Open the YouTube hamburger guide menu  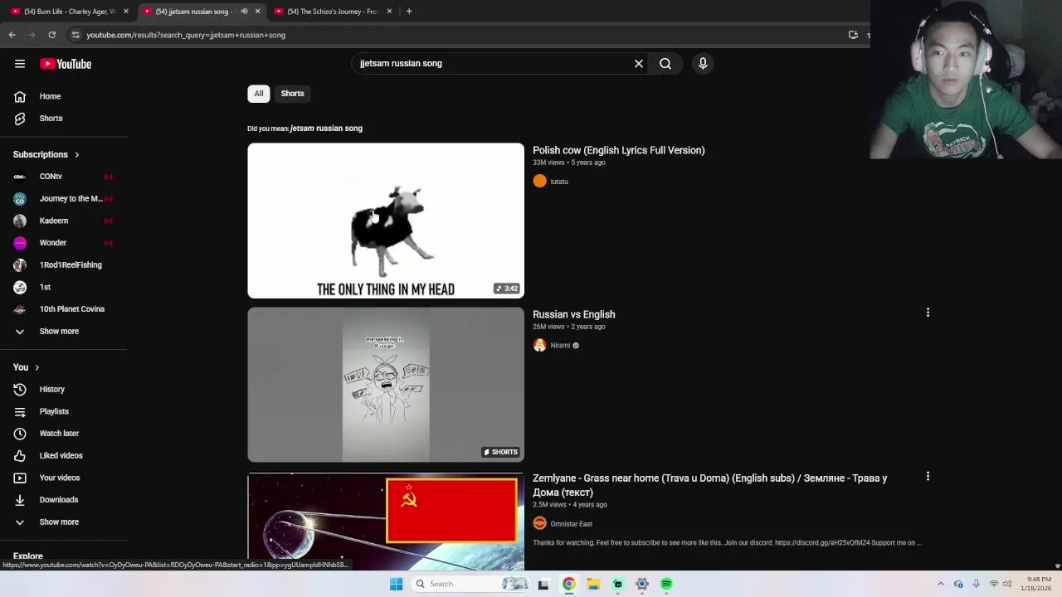[x=20, y=64]
